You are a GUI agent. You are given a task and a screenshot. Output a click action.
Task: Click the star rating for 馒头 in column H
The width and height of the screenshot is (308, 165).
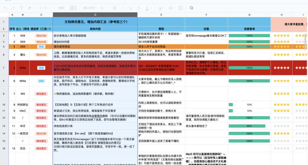tap(281, 55)
